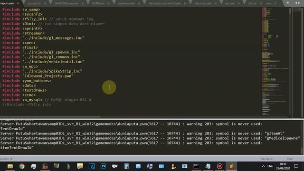
Task: Close the GCRP.pwn tab
Action: tap(108, 3)
